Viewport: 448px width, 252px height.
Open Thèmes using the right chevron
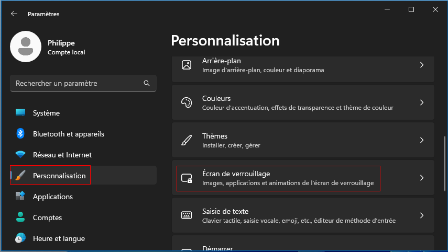[422, 140]
